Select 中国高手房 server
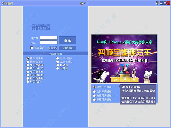Screen dimensions: 171x128 [x=28, y=58]
